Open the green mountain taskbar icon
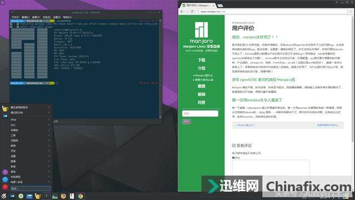The width and height of the screenshot is (355, 200). (x=55, y=196)
